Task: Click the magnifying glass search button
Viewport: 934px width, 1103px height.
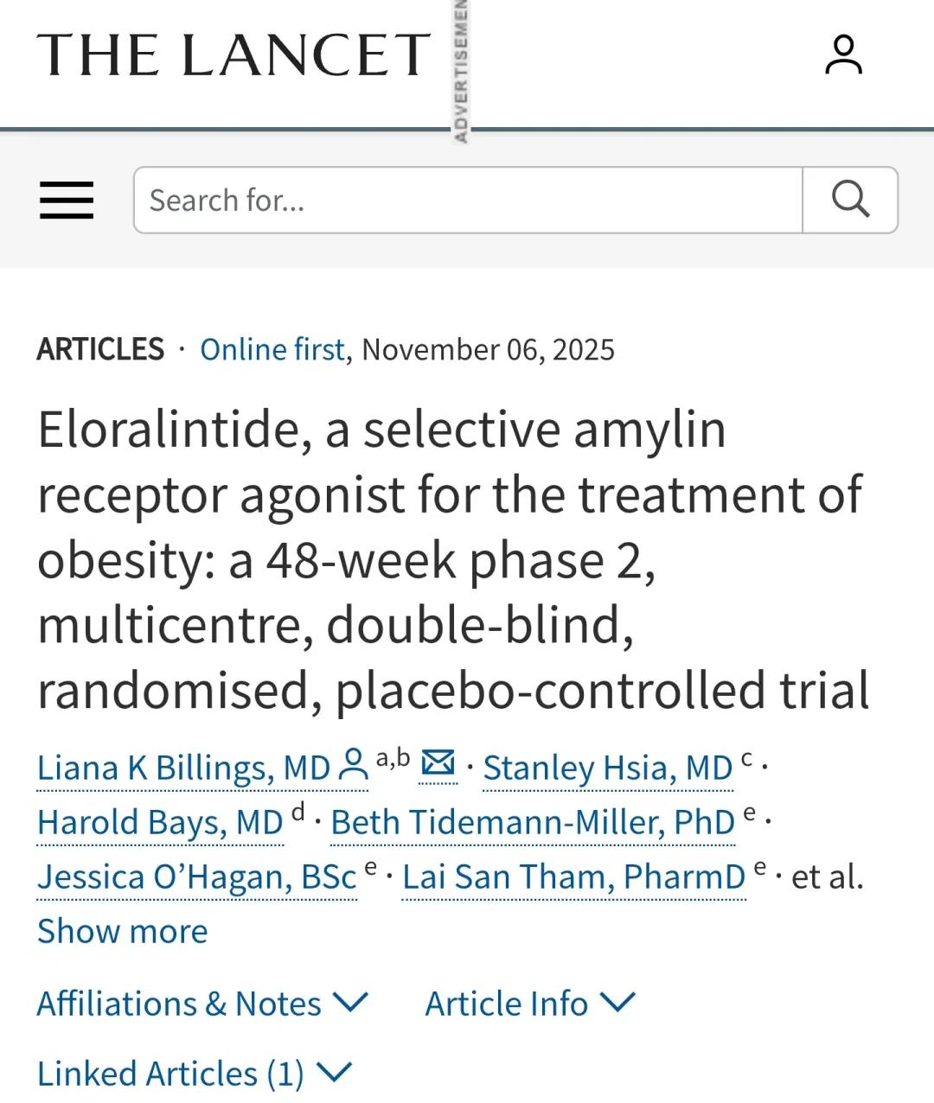Action: [850, 200]
